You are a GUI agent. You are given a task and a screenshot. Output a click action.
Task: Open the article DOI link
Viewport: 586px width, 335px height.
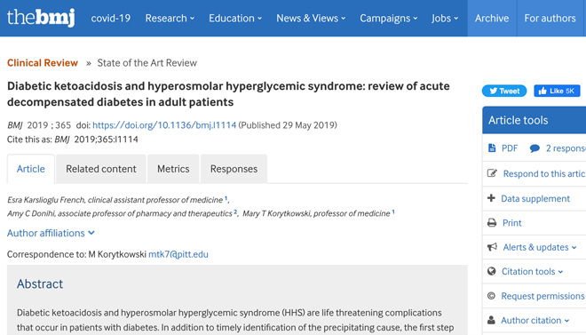[164, 125]
